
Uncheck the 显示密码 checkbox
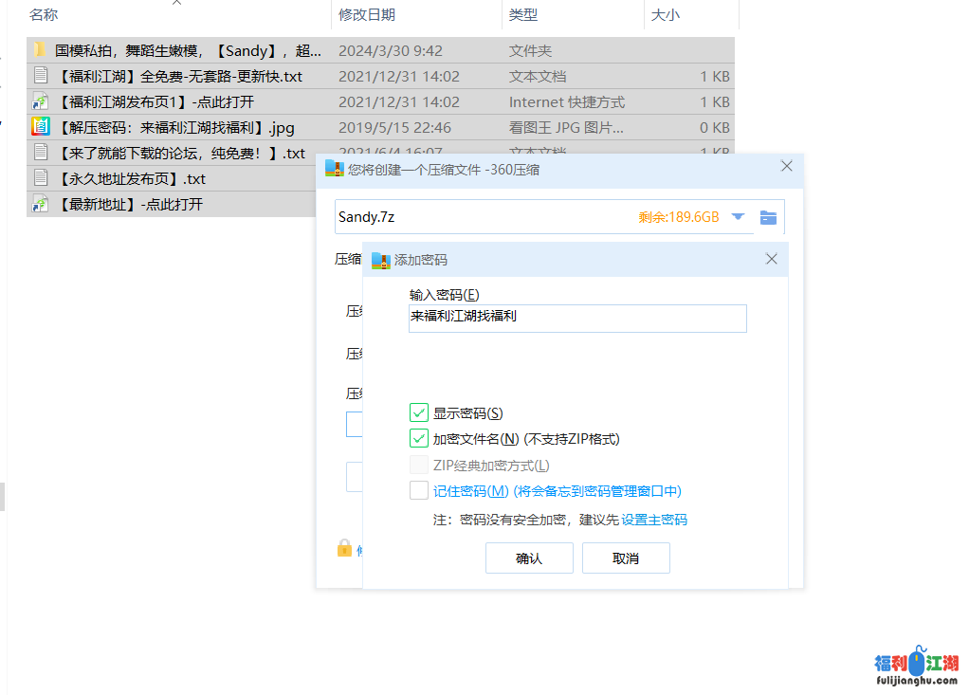coord(419,412)
